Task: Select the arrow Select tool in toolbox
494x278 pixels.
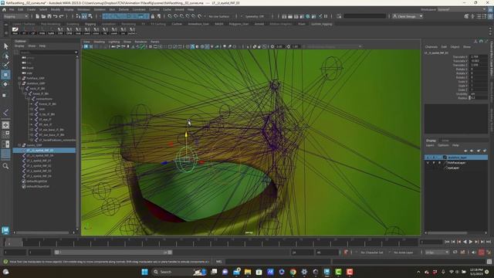Action: pos(6,46)
